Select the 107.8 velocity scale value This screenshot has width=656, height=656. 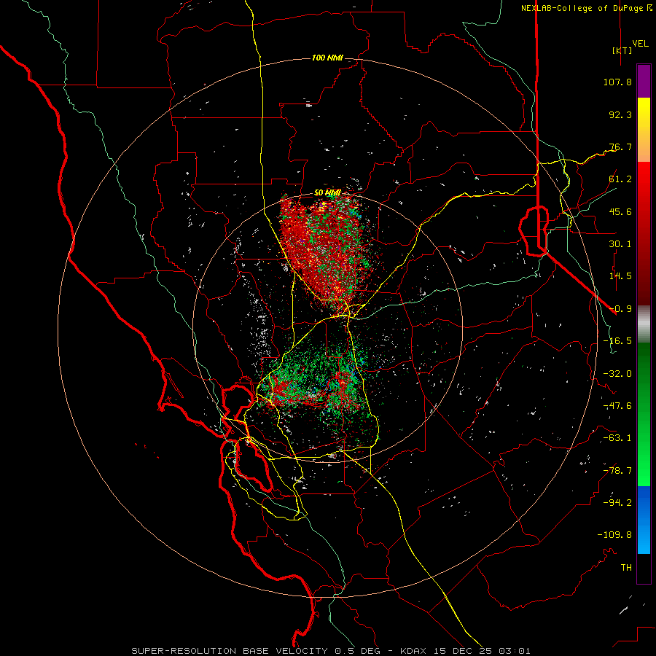pyautogui.click(x=617, y=82)
